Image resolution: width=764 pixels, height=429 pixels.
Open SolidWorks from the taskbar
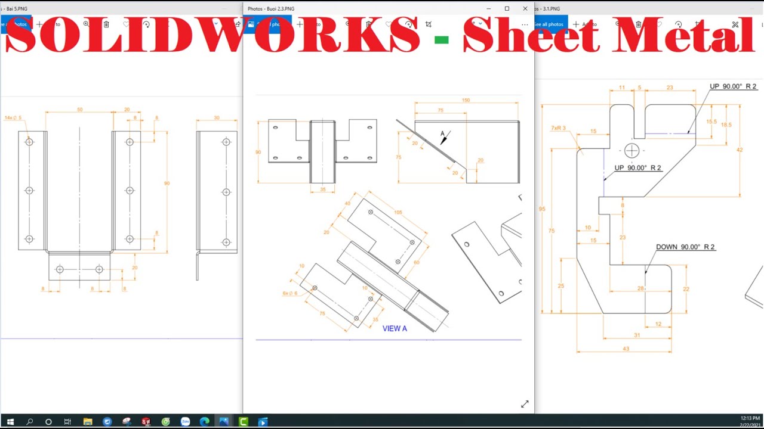tap(146, 422)
